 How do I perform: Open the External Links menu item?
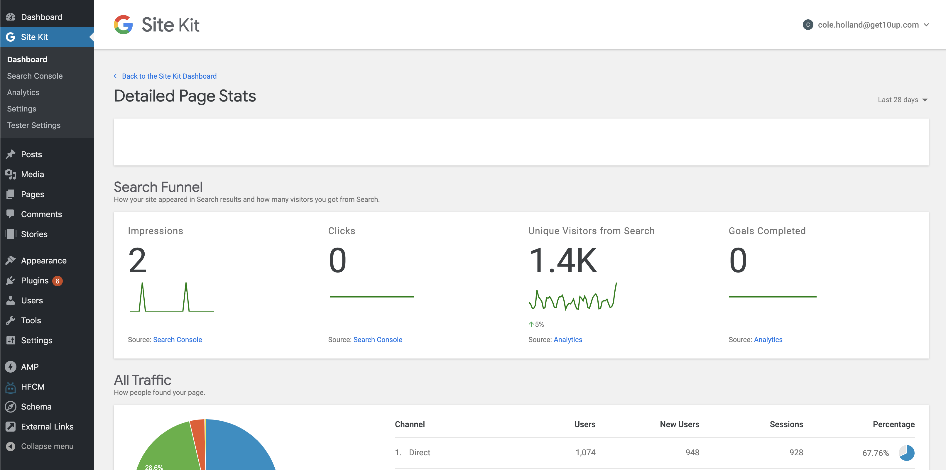pyautogui.click(x=47, y=426)
